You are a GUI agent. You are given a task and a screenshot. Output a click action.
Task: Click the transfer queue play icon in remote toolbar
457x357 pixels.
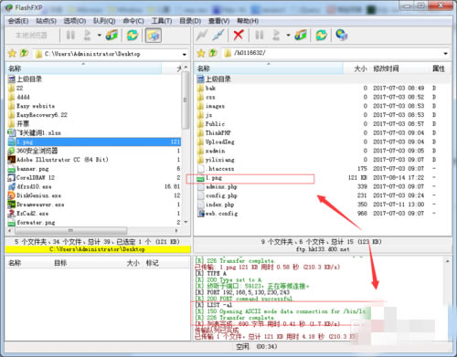(276, 35)
